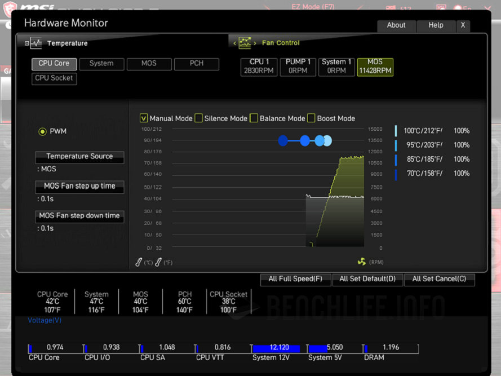Screen dimensions: 501x376
Task: Click the right arrow before Fan Control label
Action: 255,43
